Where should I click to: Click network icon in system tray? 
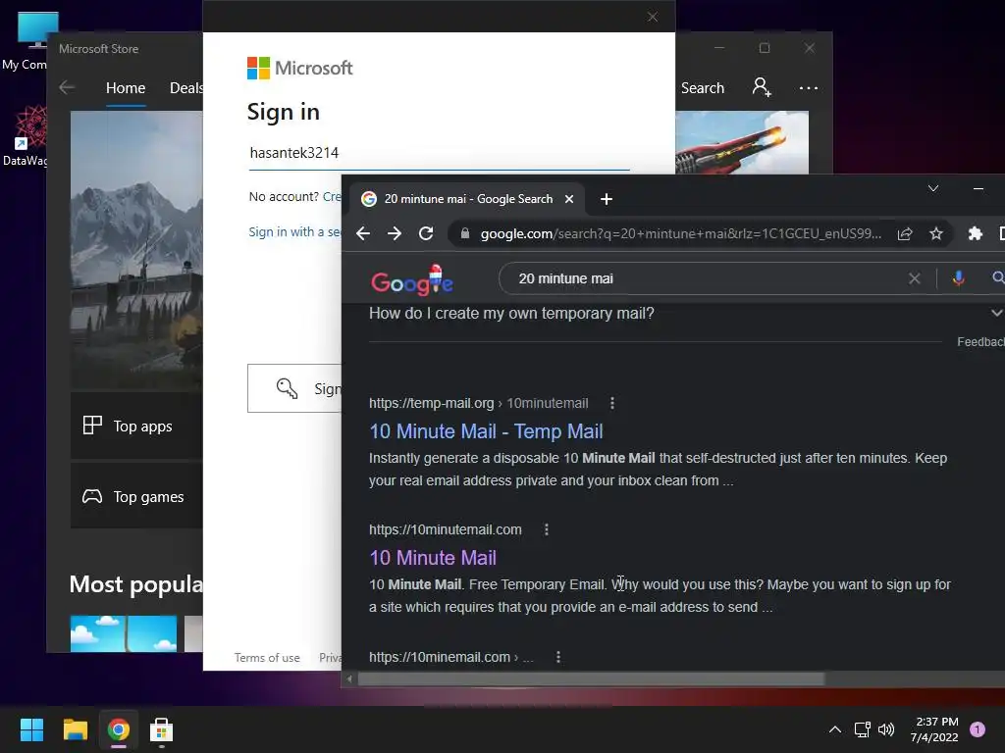[x=862, y=729]
